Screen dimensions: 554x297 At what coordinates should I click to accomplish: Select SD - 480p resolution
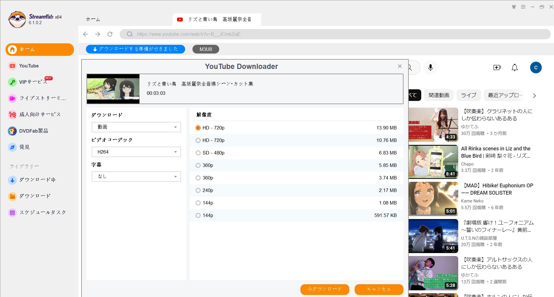click(x=296, y=153)
